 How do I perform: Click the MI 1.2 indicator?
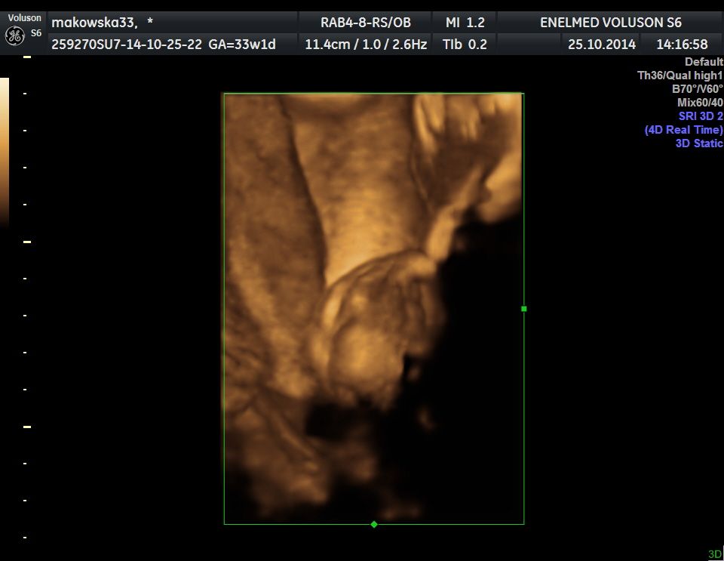(x=465, y=23)
